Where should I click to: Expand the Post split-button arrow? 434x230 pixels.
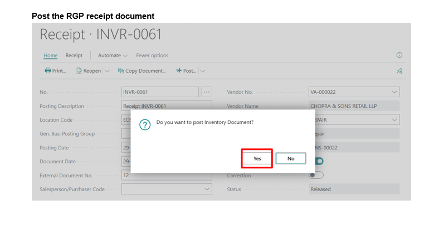pos(203,71)
